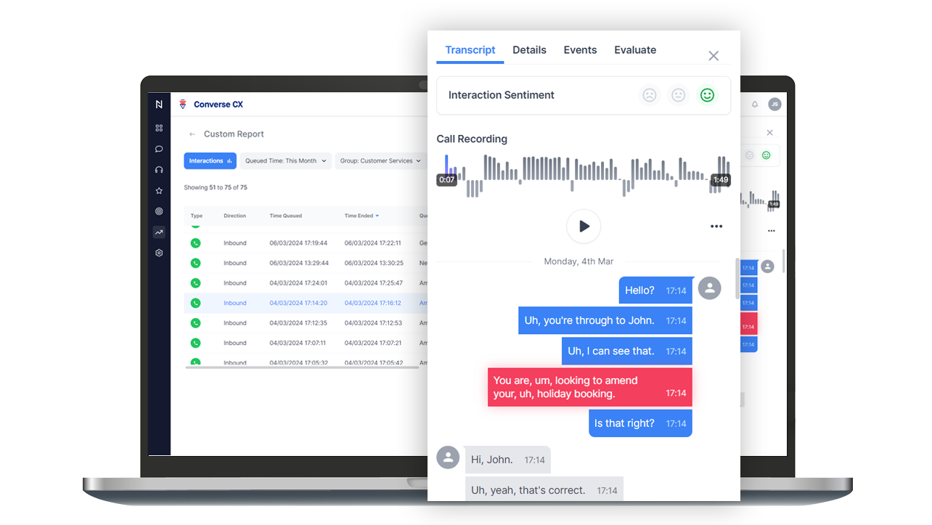The width and height of the screenshot is (932, 525).
Task: Select the headphones icon in the sidebar
Action: tap(159, 169)
